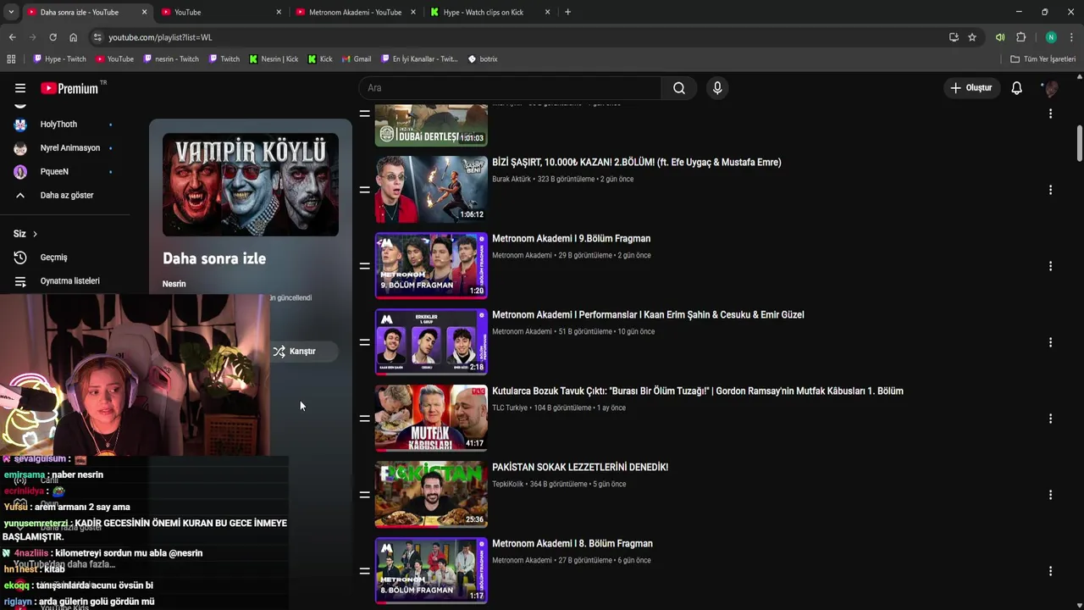Open PAKİSTAN SOKAK LEZZETLERİNİ DENEDİK! title
Viewport: 1084px width, 610px height.
(x=580, y=467)
